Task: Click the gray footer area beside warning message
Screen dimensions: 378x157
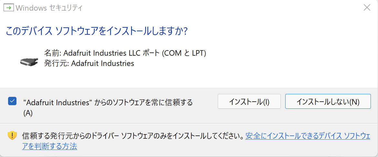Action: click(x=226, y=147)
